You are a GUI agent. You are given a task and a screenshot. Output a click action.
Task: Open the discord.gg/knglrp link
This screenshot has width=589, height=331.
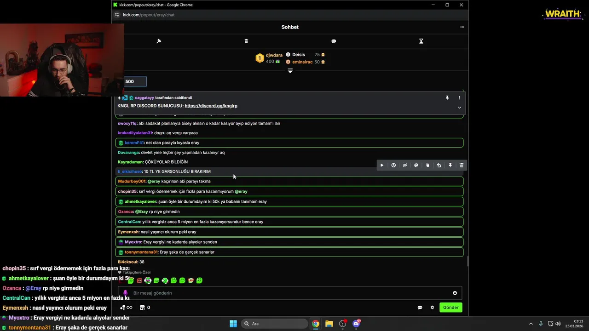[211, 106]
